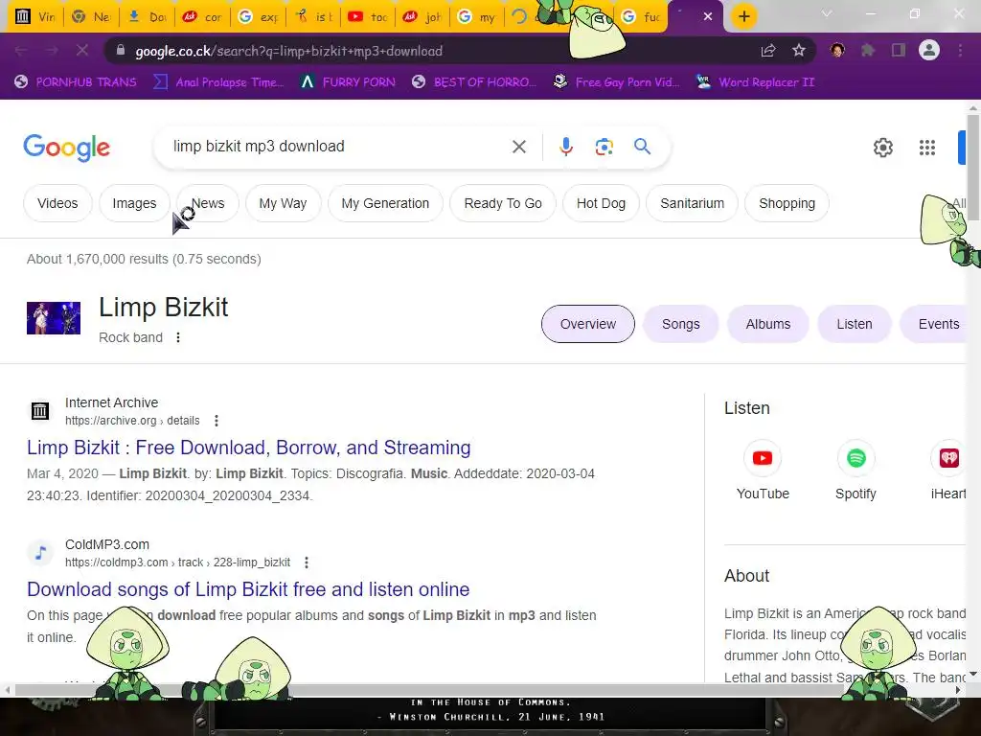Image resolution: width=981 pixels, height=736 pixels.
Task: Open Google quick settings gear
Action: tap(882, 148)
